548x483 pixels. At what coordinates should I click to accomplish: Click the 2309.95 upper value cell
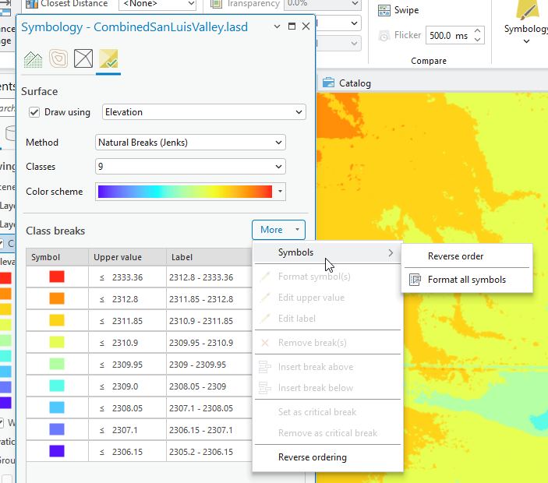click(126, 365)
